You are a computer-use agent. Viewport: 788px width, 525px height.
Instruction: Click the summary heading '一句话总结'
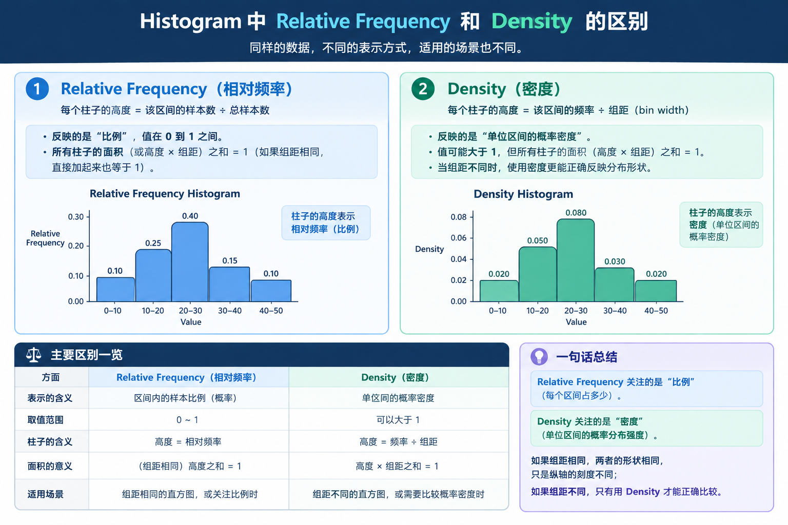(587, 357)
